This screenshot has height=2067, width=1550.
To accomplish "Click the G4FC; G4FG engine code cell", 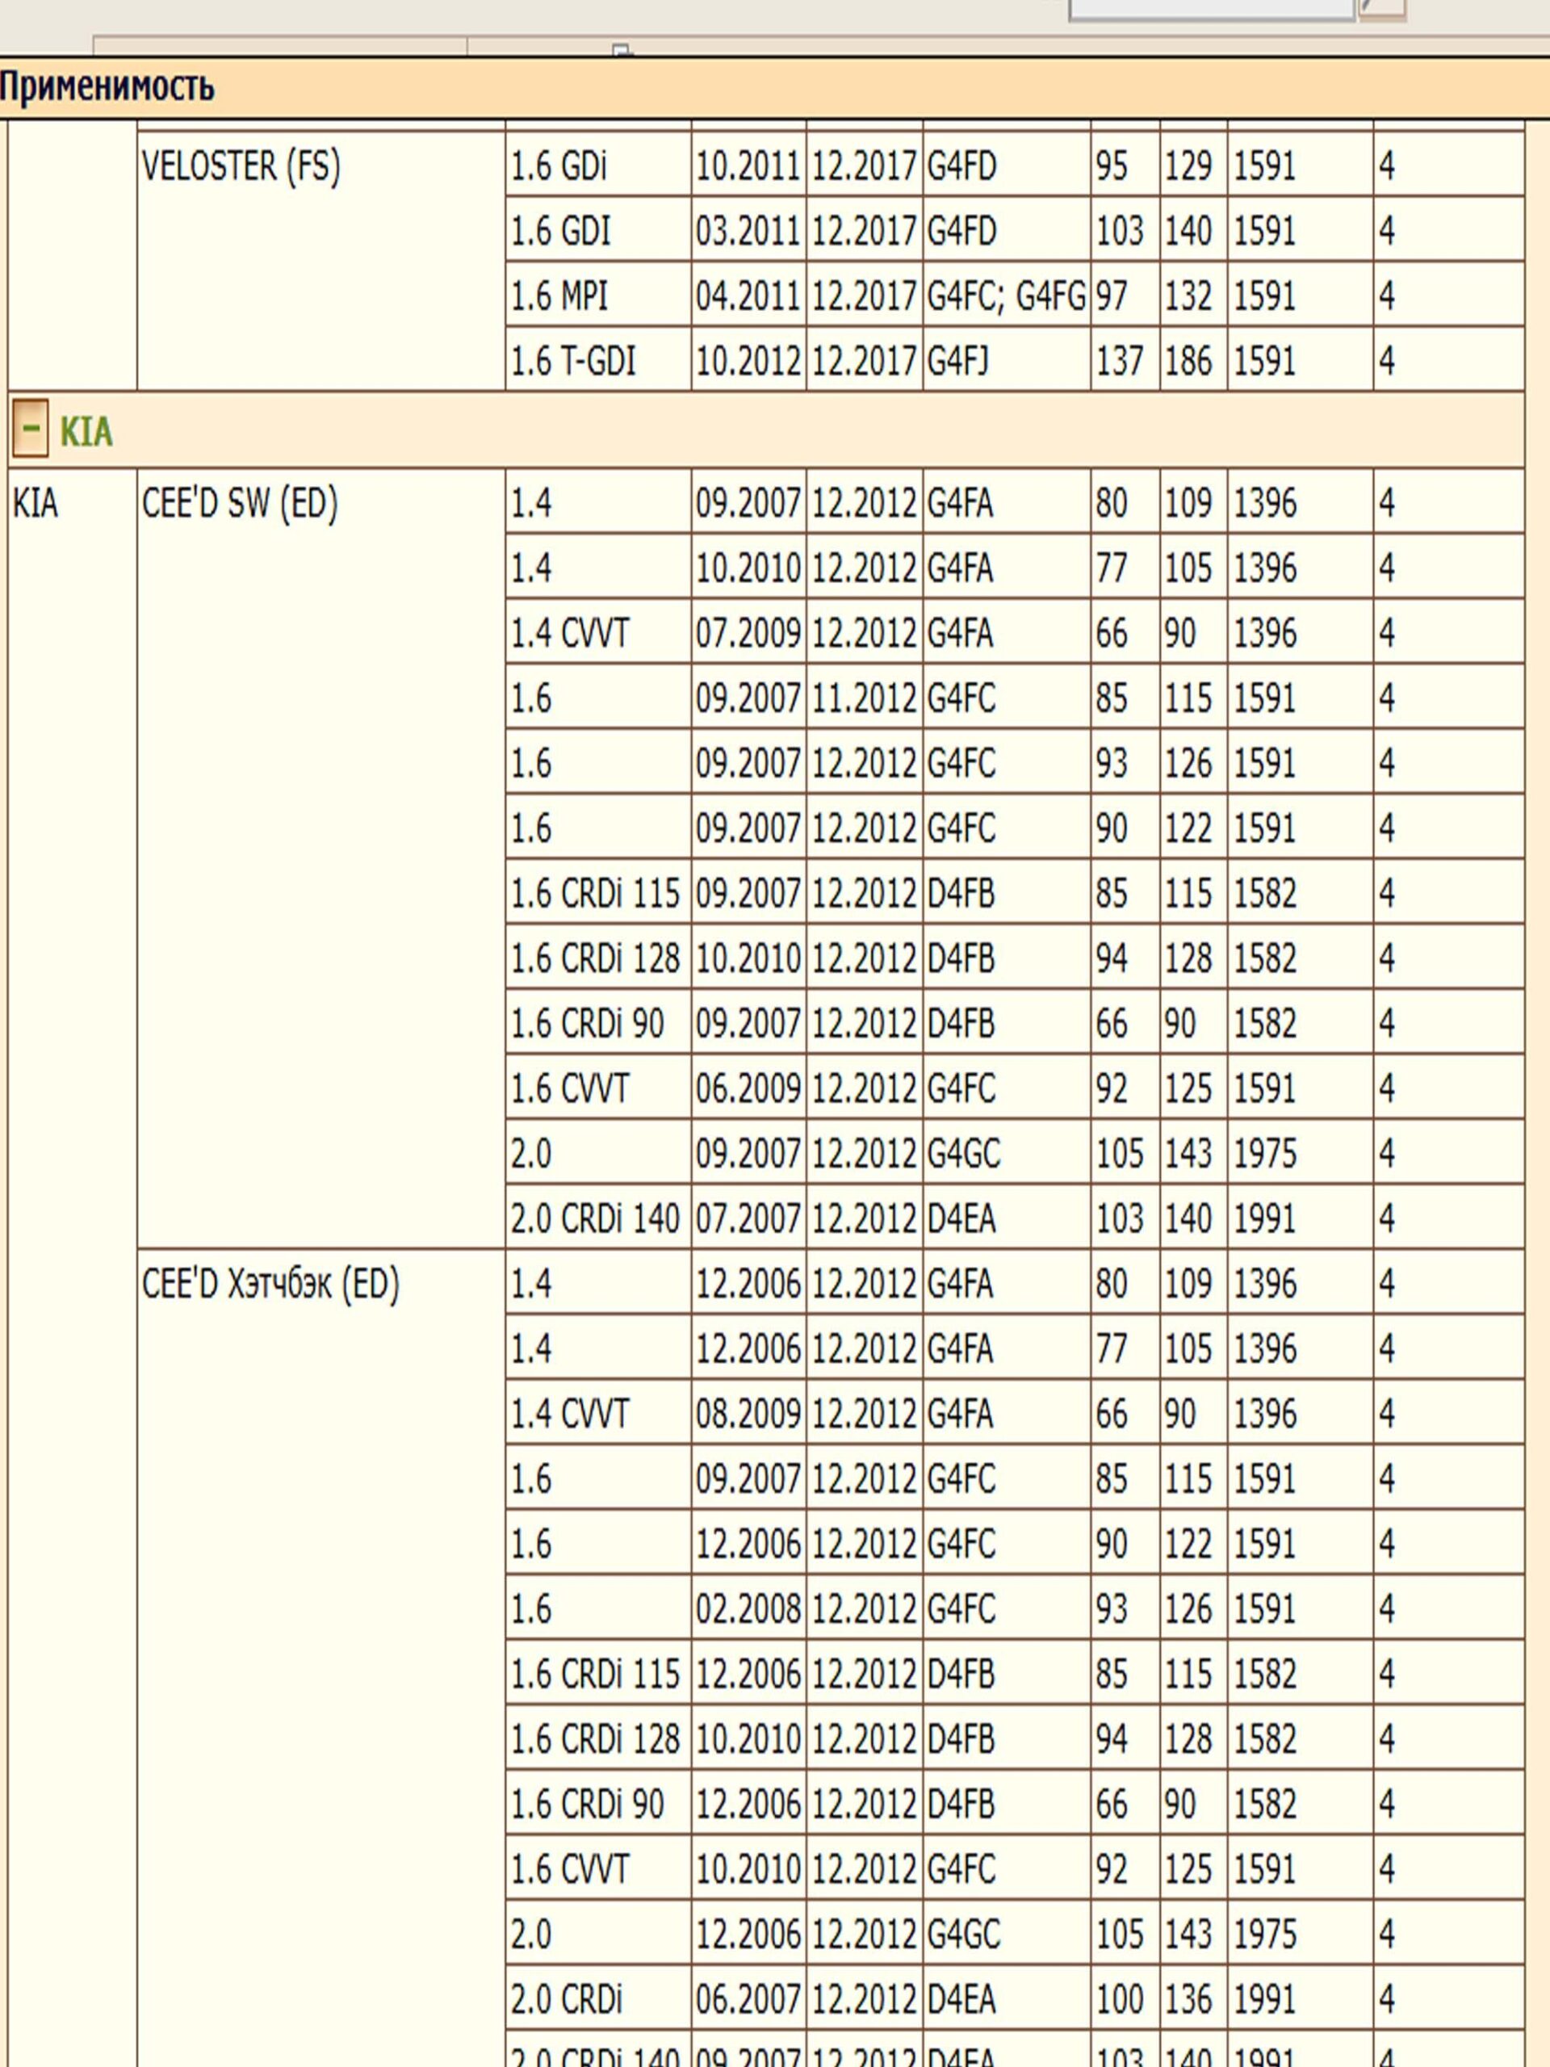I will 1005,296.
